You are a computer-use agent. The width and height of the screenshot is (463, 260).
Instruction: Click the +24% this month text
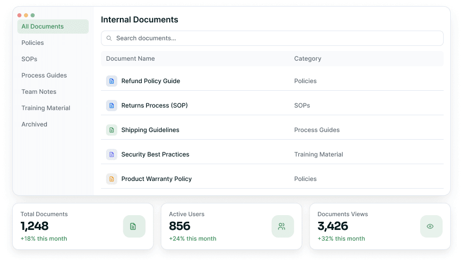pos(193,239)
